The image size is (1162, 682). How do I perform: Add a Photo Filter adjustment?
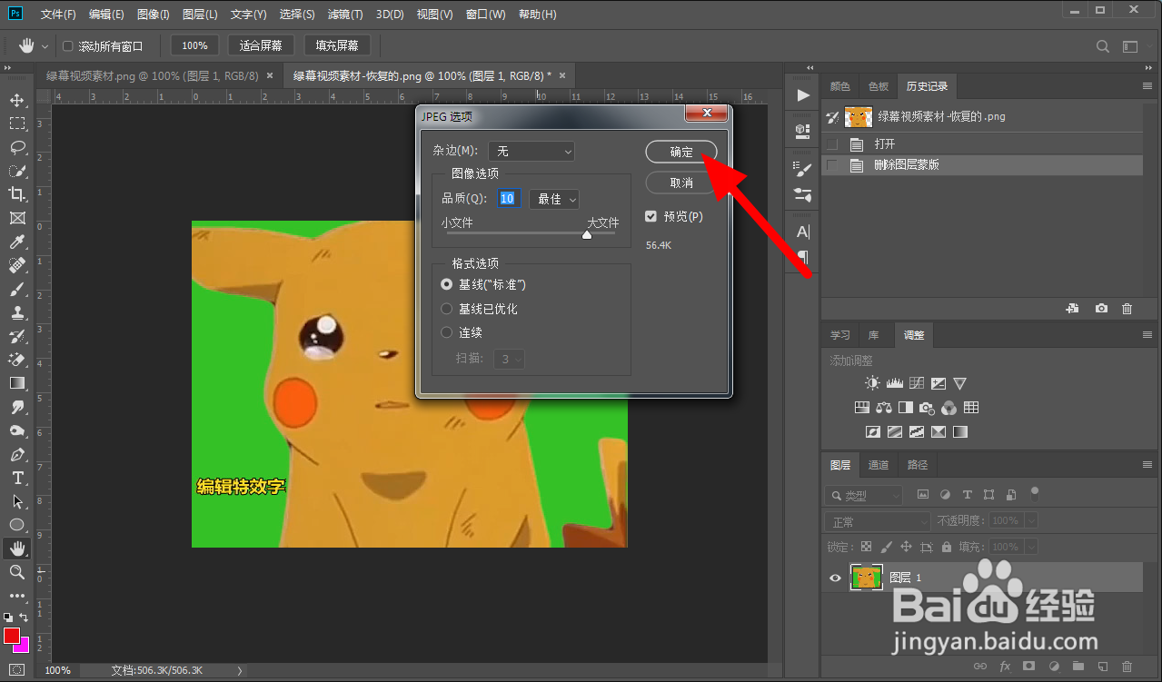click(927, 408)
